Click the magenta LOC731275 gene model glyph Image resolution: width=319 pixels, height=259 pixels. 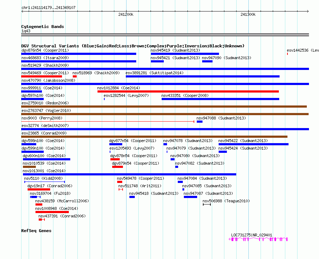coord(258,239)
